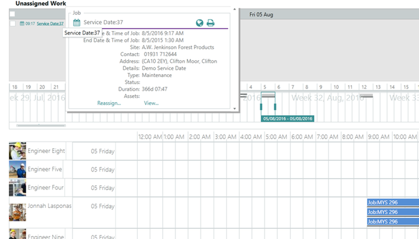Click the 12:00 AM time column header
The height and width of the screenshot is (239, 419).
click(x=150, y=137)
